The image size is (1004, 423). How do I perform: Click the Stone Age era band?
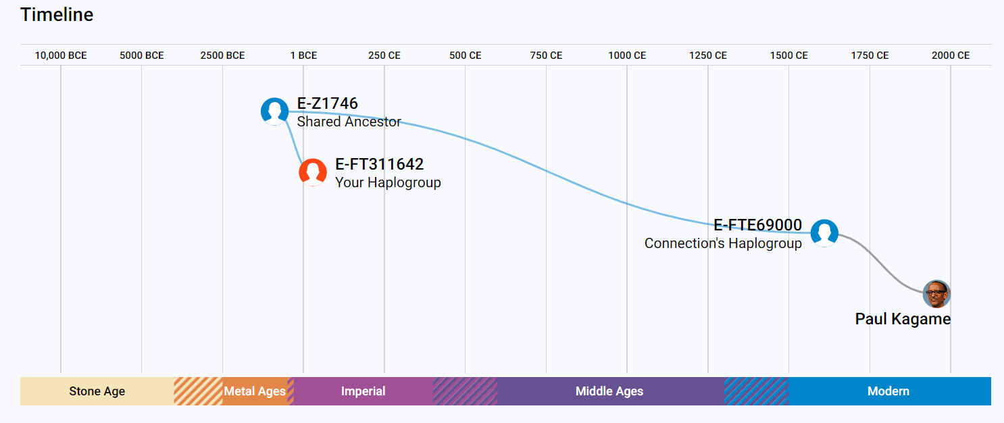coord(97,391)
